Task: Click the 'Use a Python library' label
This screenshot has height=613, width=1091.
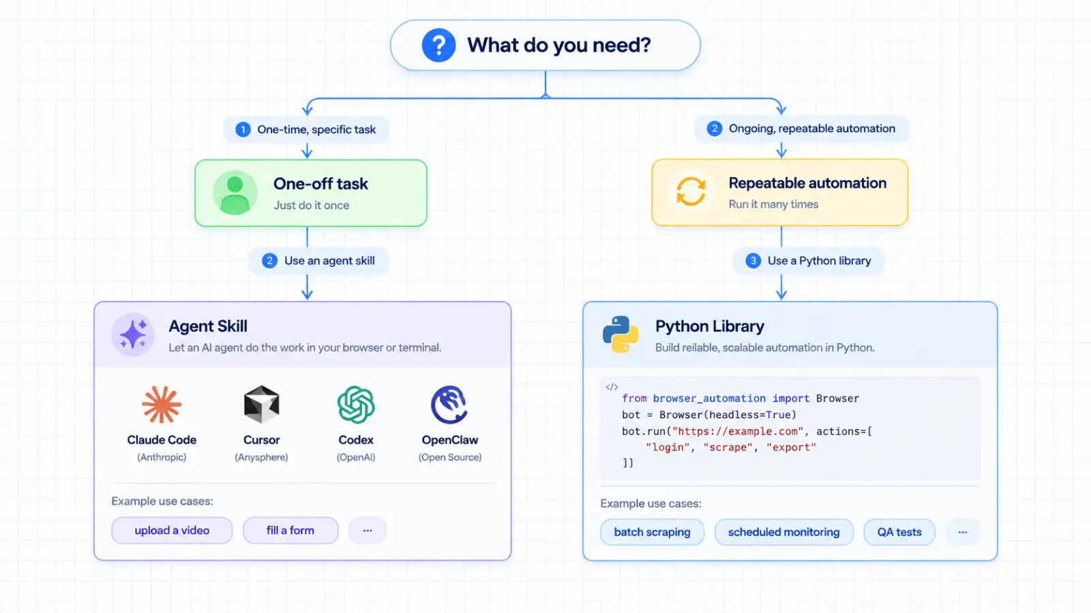Action: click(x=820, y=261)
